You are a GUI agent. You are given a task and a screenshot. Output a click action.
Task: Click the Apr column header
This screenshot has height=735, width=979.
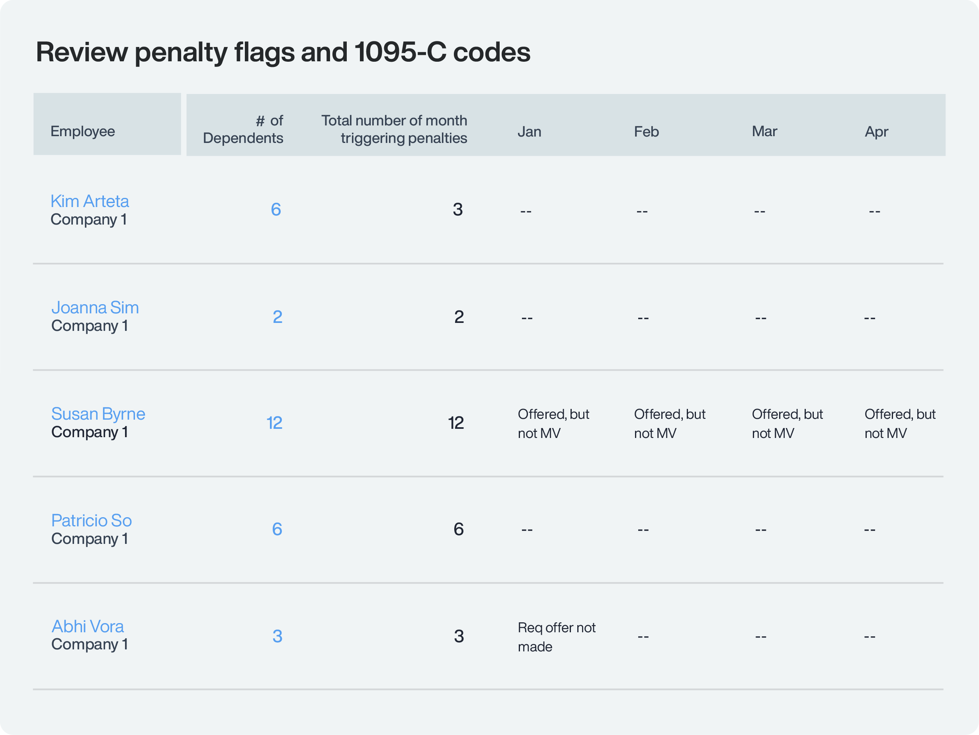click(876, 132)
